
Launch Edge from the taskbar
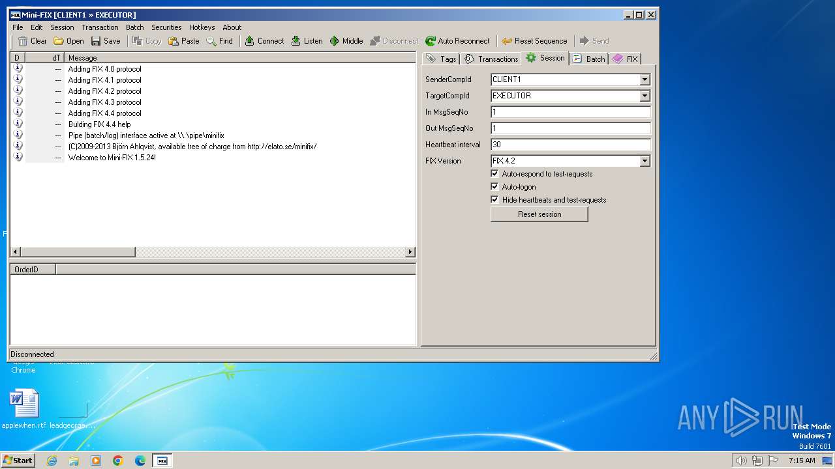pyautogui.click(x=140, y=461)
